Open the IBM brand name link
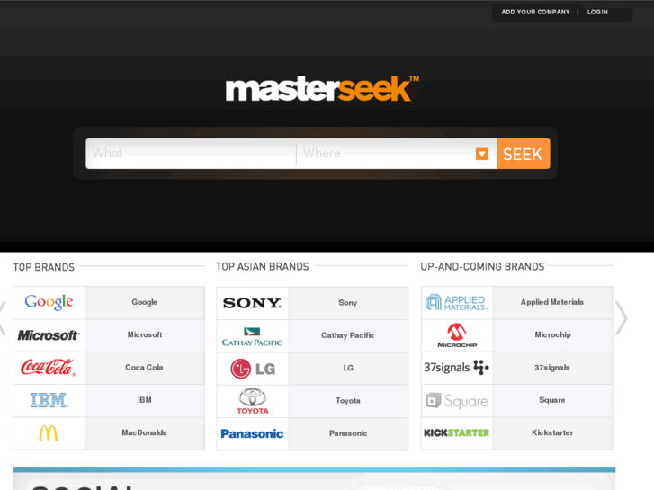Viewport: 654px width, 490px height. tap(145, 400)
